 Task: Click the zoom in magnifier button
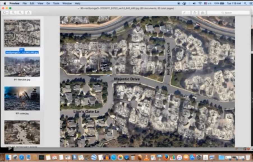20,13
